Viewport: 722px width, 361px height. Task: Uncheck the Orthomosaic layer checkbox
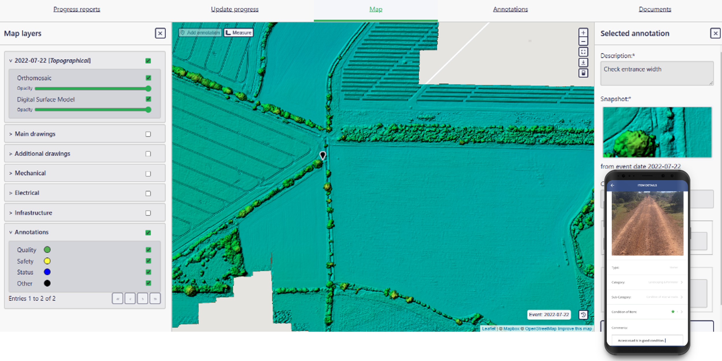(148, 78)
